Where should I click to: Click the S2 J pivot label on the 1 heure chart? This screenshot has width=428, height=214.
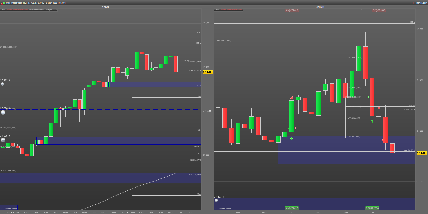pos(199,194)
